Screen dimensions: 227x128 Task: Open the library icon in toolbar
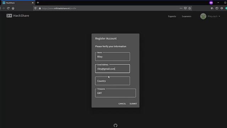212,8
